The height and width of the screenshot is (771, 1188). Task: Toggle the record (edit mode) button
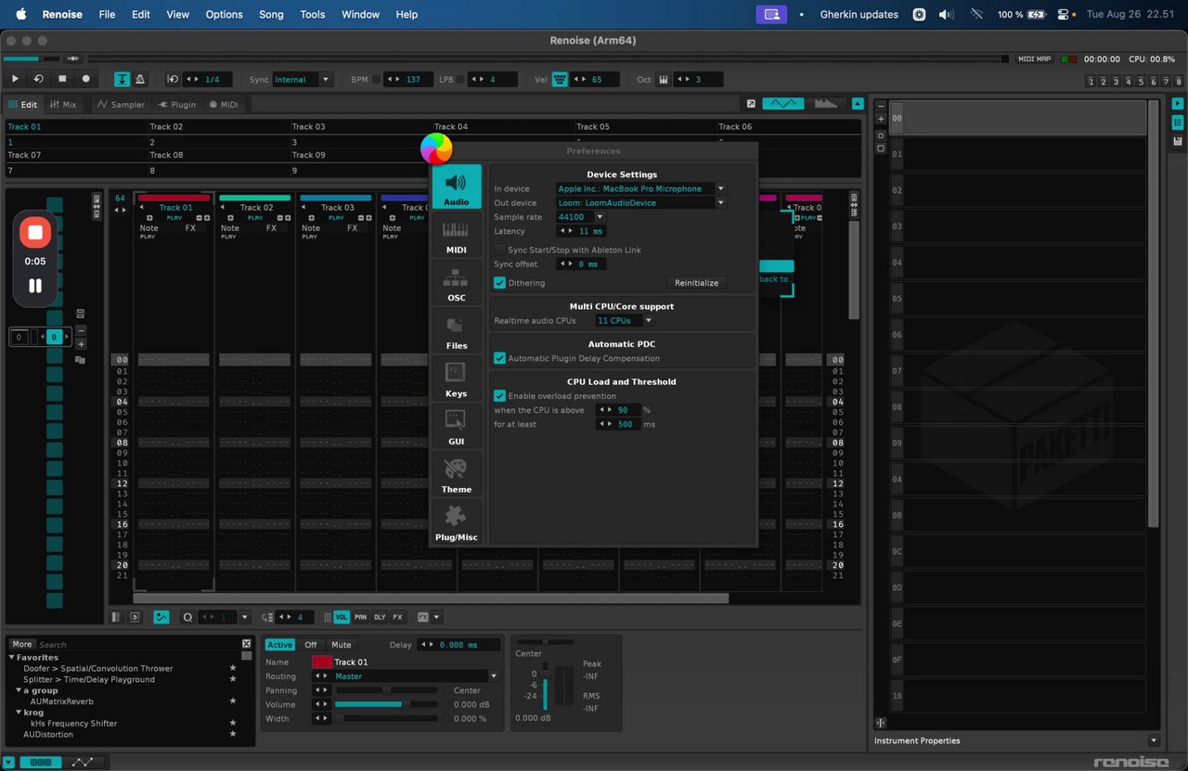click(x=86, y=80)
